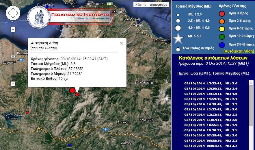Click the red 'Πριν 3 ώρες' legend circle

[222, 14]
